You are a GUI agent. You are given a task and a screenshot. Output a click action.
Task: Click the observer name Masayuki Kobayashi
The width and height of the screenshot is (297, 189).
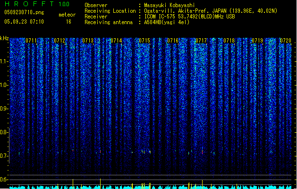click(170, 5)
